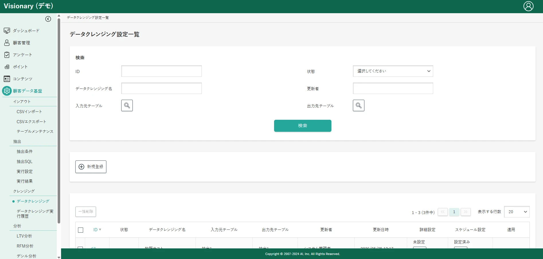Viewport: 543px width, 259px height.
Task: Click the コンテンツ layout icon
Action: 7,79
